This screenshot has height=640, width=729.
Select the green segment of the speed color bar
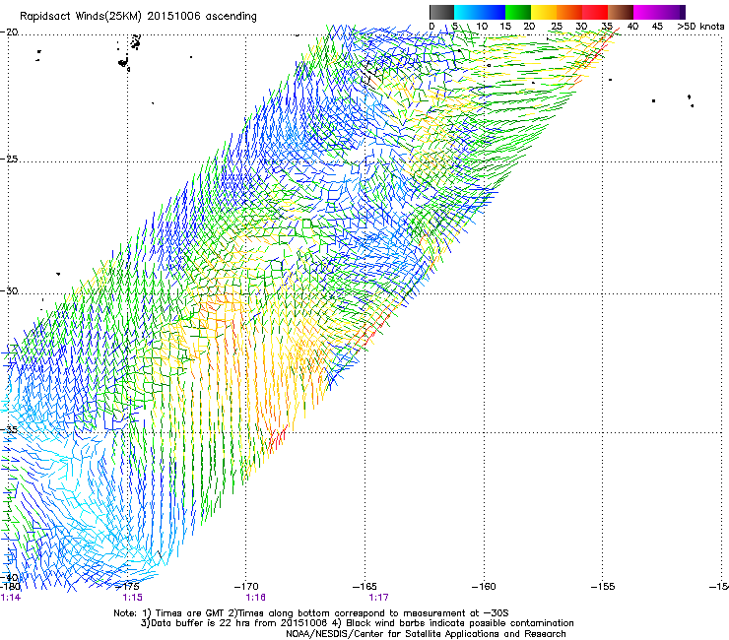click(x=518, y=12)
